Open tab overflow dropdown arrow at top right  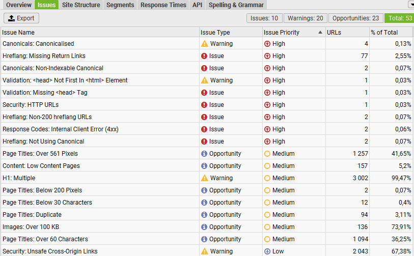click(x=411, y=5)
